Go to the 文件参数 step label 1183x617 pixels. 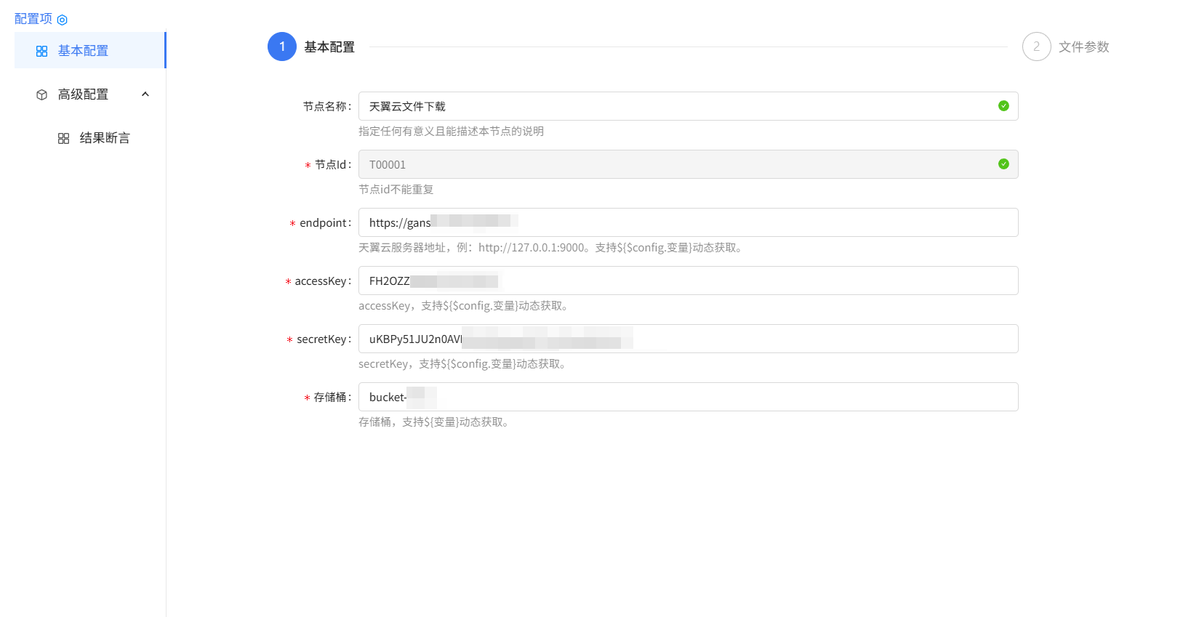point(1083,47)
